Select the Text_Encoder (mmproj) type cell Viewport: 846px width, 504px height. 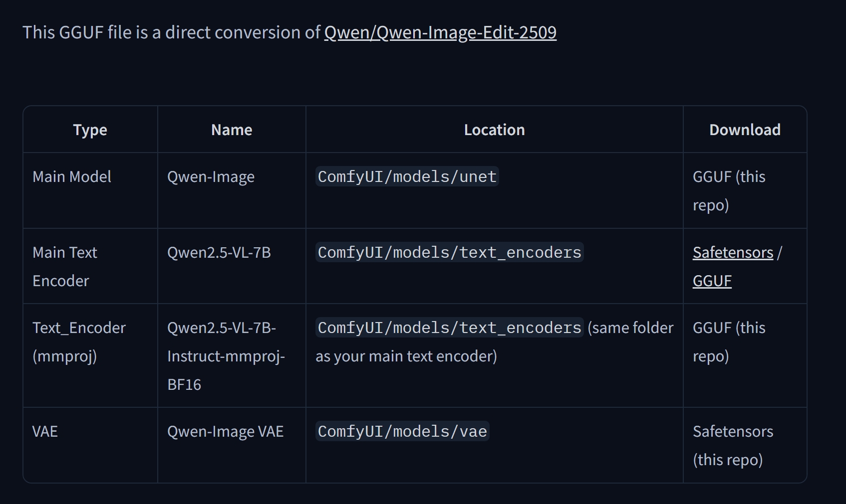click(79, 342)
